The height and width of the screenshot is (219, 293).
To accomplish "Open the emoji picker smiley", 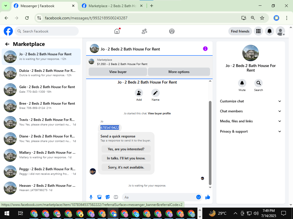I will point(199,197).
